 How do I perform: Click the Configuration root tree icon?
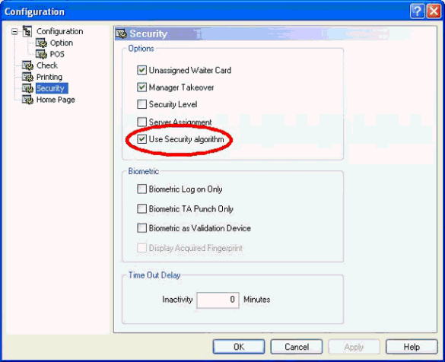27,31
